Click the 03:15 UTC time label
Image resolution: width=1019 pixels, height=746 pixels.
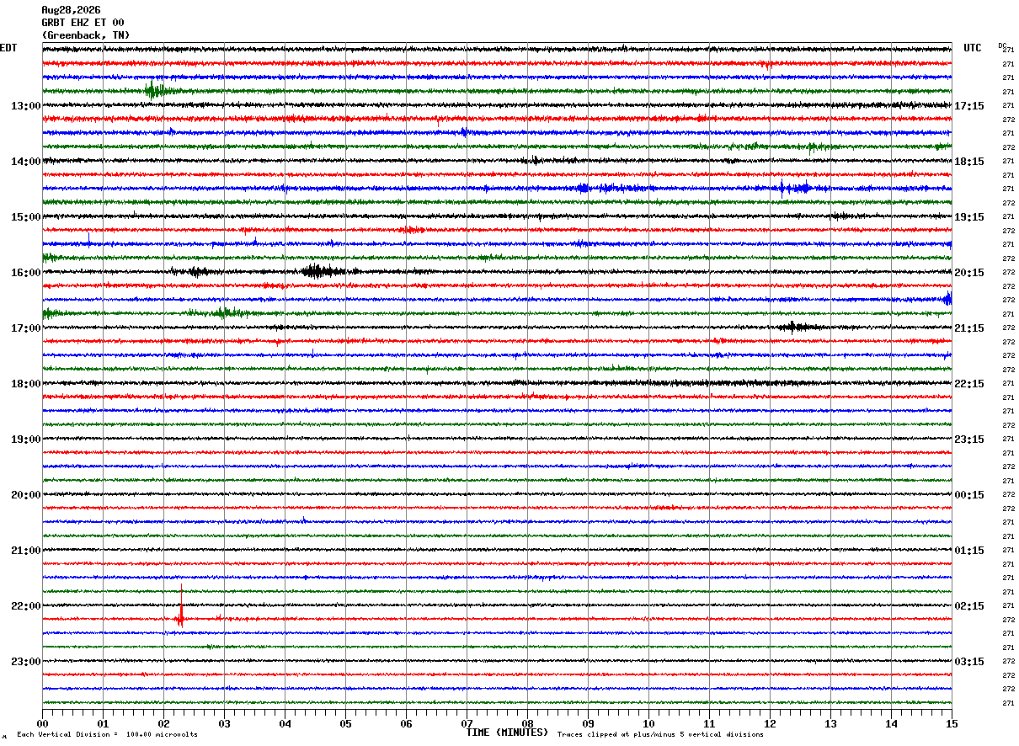tap(969, 662)
